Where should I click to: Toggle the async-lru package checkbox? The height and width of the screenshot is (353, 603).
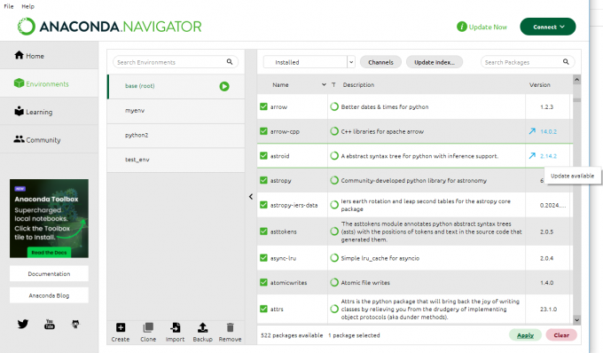tap(263, 258)
